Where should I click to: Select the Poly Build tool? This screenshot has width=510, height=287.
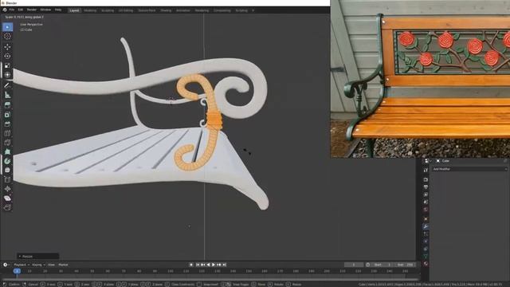click(7, 151)
